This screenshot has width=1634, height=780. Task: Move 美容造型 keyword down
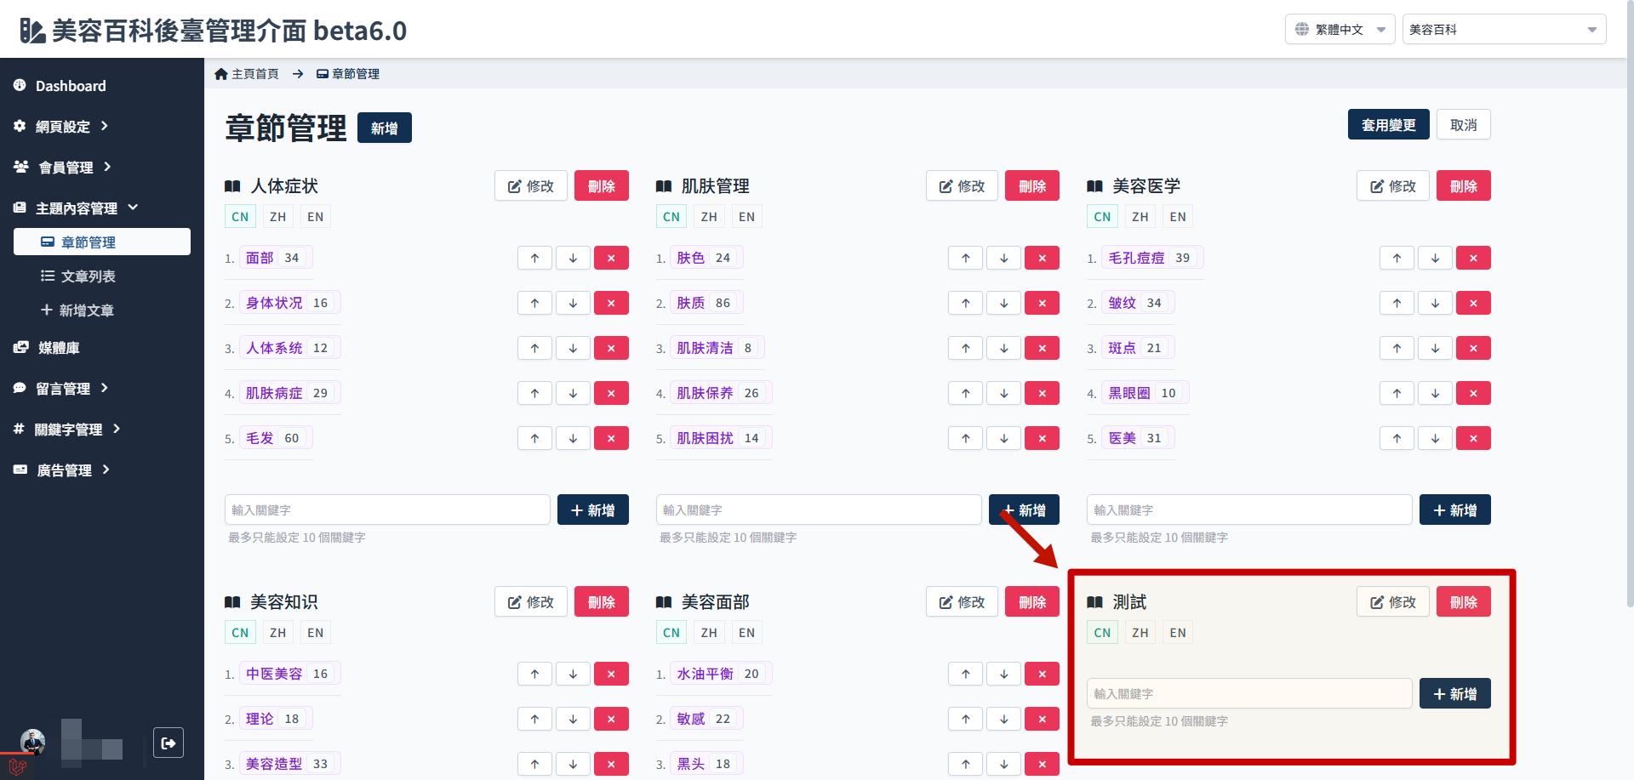[x=573, y=764]
